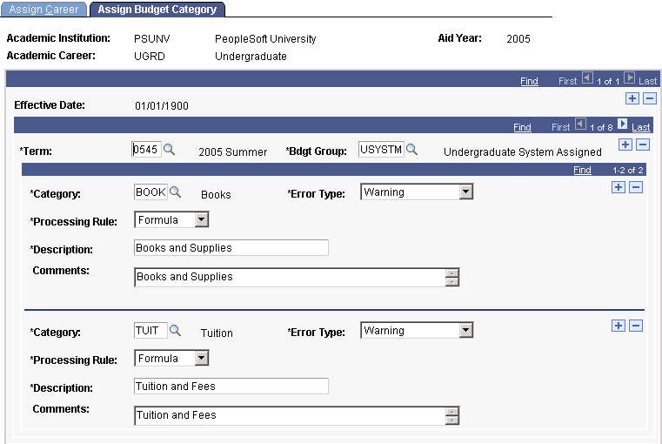662x444 pixels.
Task: Jump to Last Term row
Action: pos(641,127)
